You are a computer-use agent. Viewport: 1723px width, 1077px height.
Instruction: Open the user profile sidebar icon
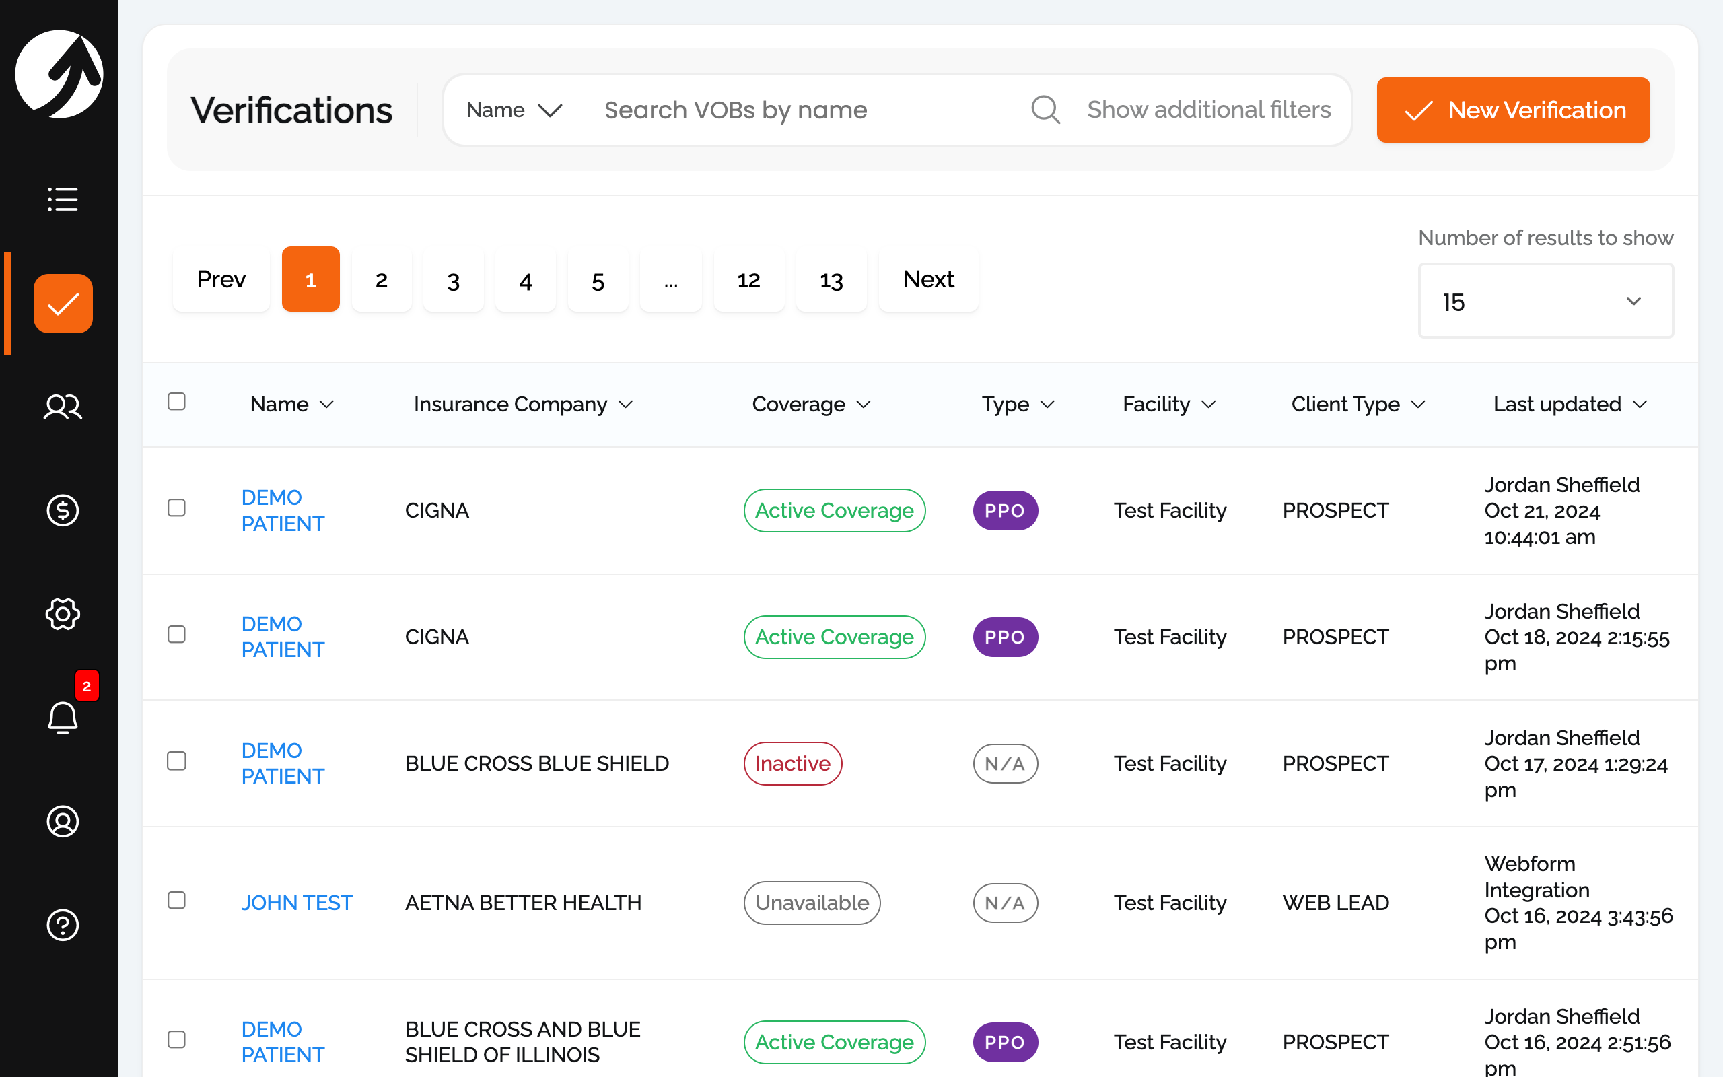63,821
